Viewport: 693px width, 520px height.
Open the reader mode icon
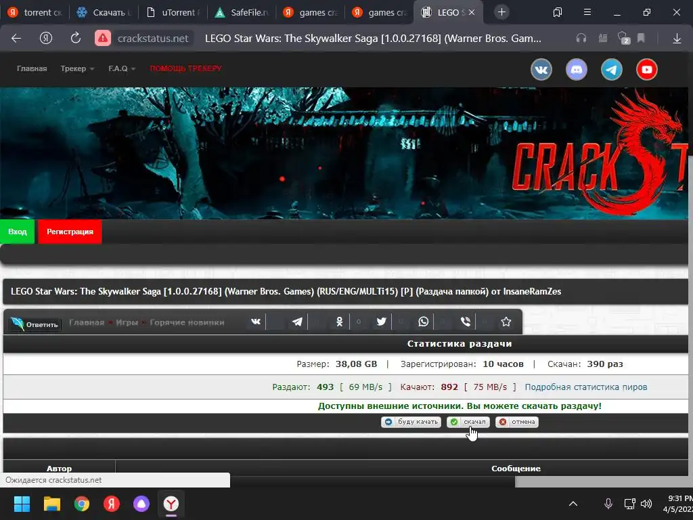603,39
